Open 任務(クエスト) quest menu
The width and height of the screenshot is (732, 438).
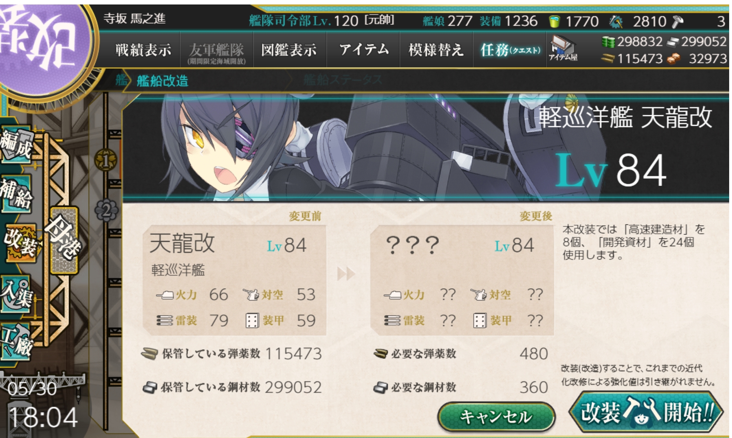[x=510, y=50]
